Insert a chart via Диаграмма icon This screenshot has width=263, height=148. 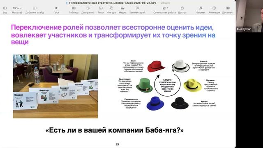[88, 8]
